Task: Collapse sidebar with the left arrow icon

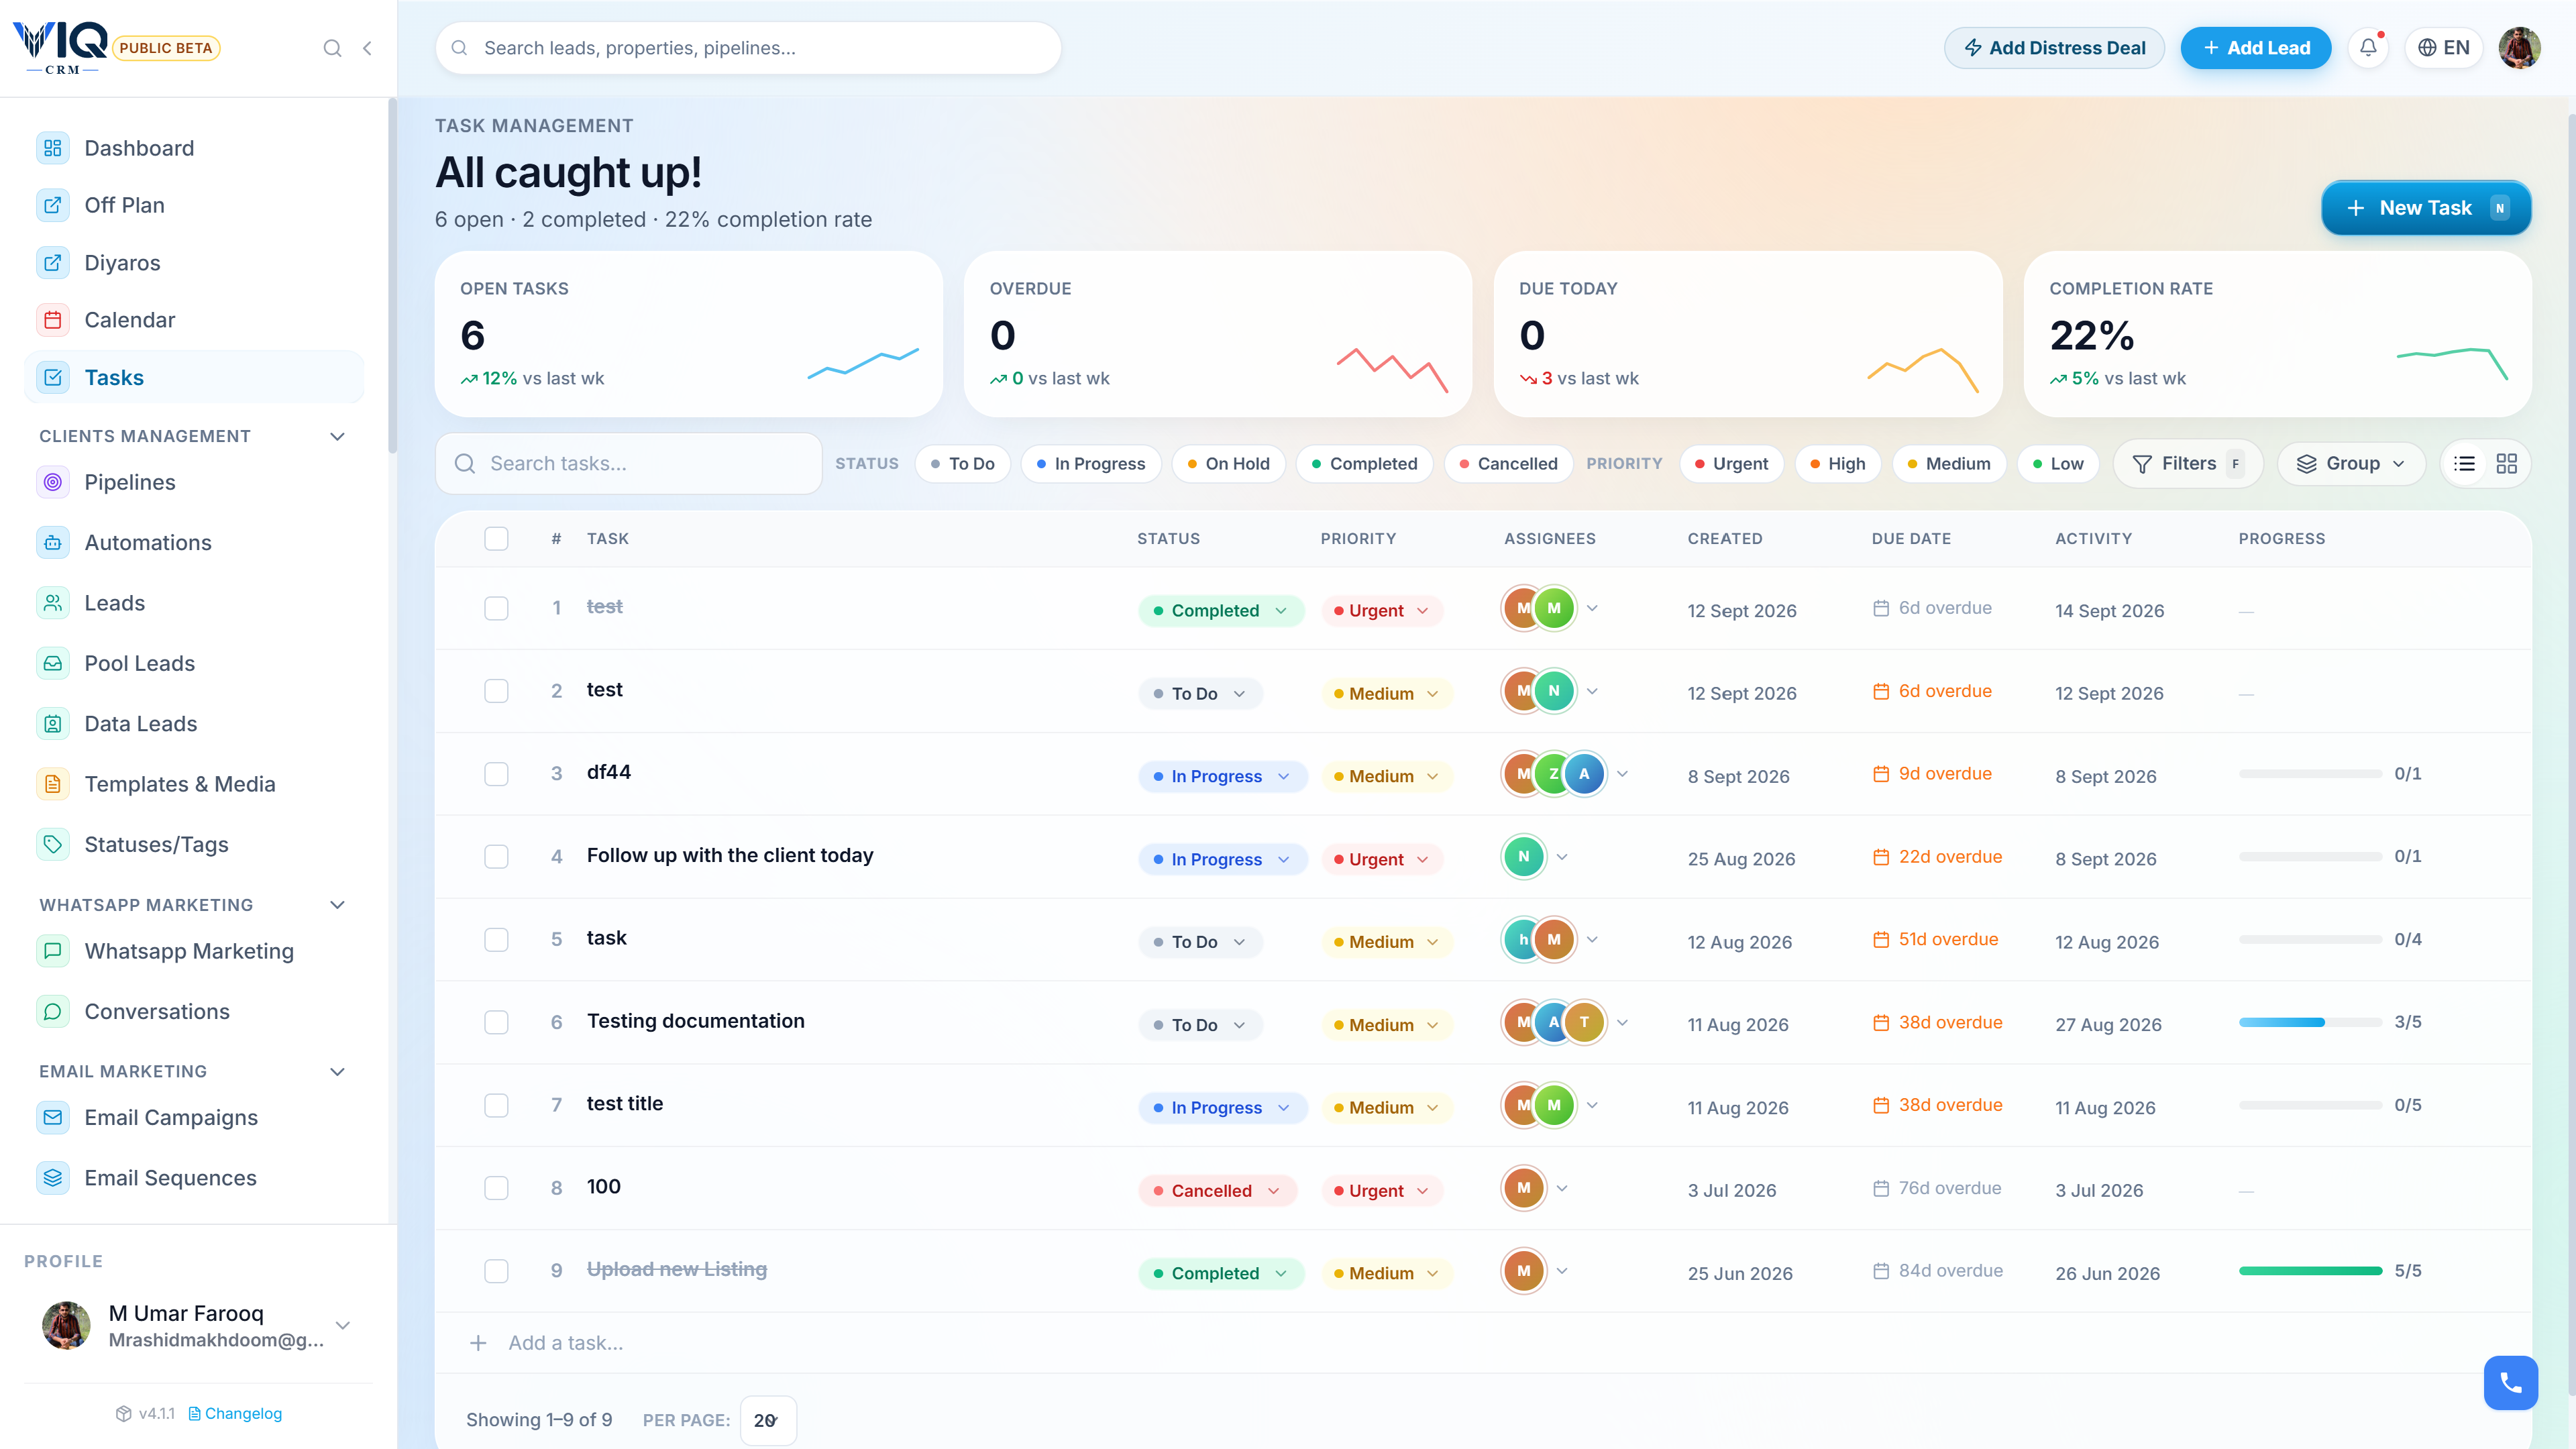Action: [x=367, y=48]
